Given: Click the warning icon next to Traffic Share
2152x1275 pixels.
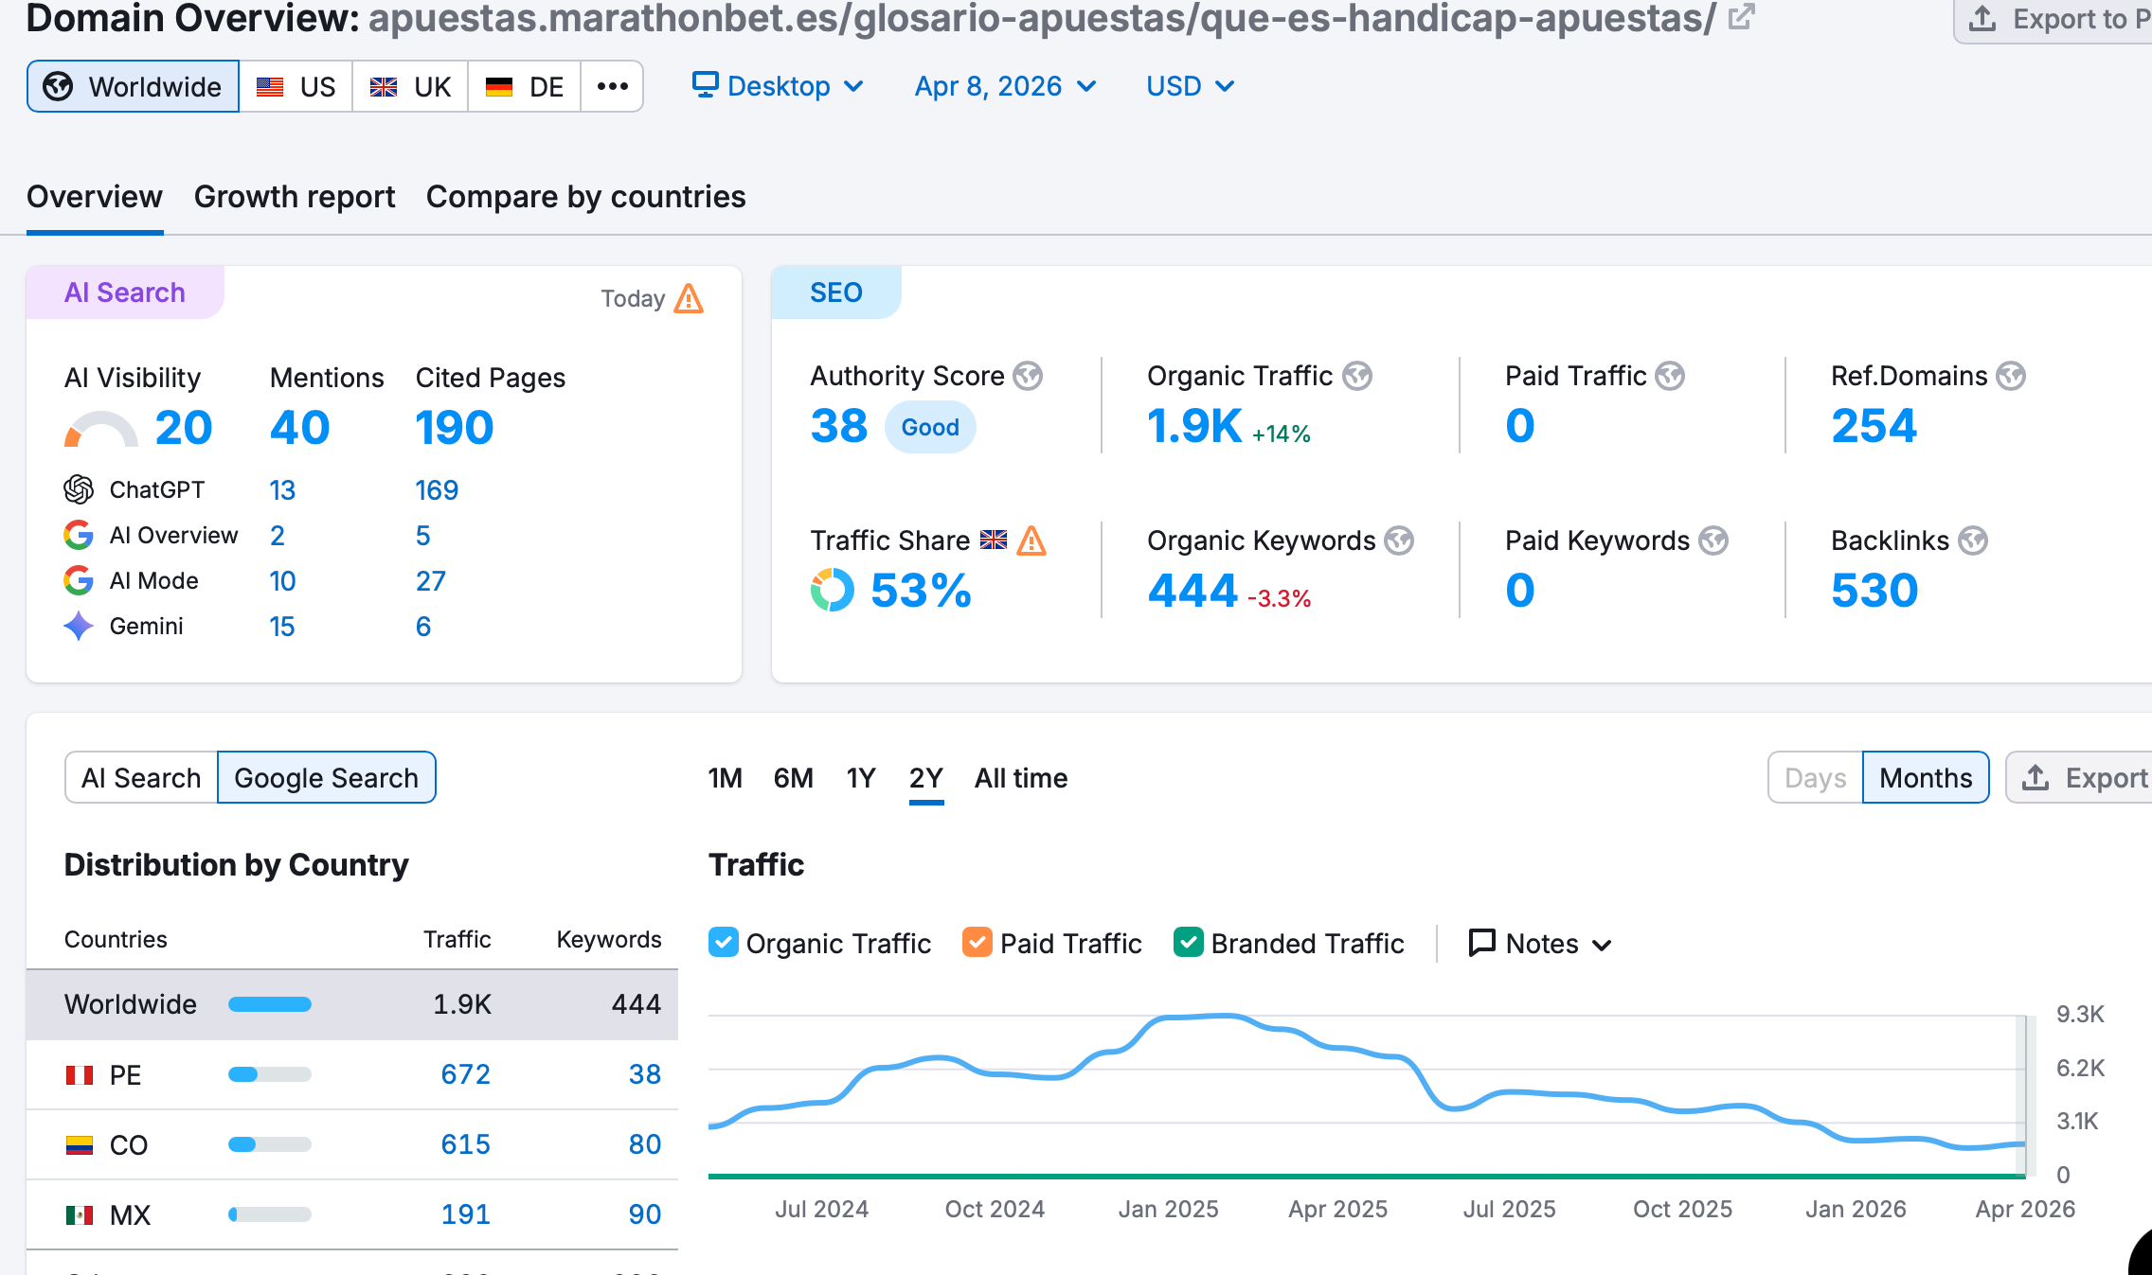Looking at the screenshot, I should tap(1031, 541).
